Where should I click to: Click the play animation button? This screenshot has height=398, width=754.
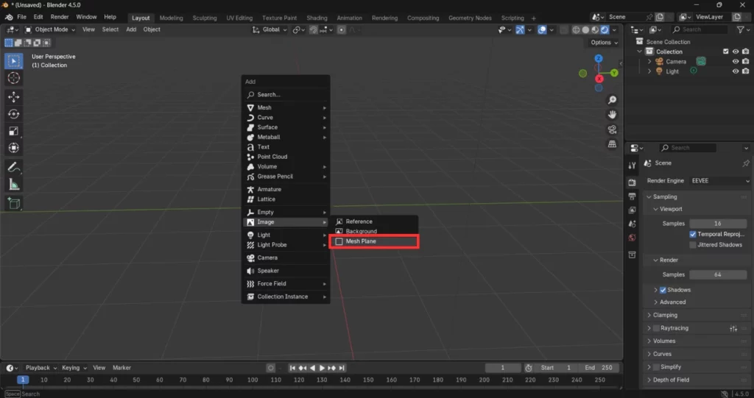pyautogui.click(x=322, y=368)
